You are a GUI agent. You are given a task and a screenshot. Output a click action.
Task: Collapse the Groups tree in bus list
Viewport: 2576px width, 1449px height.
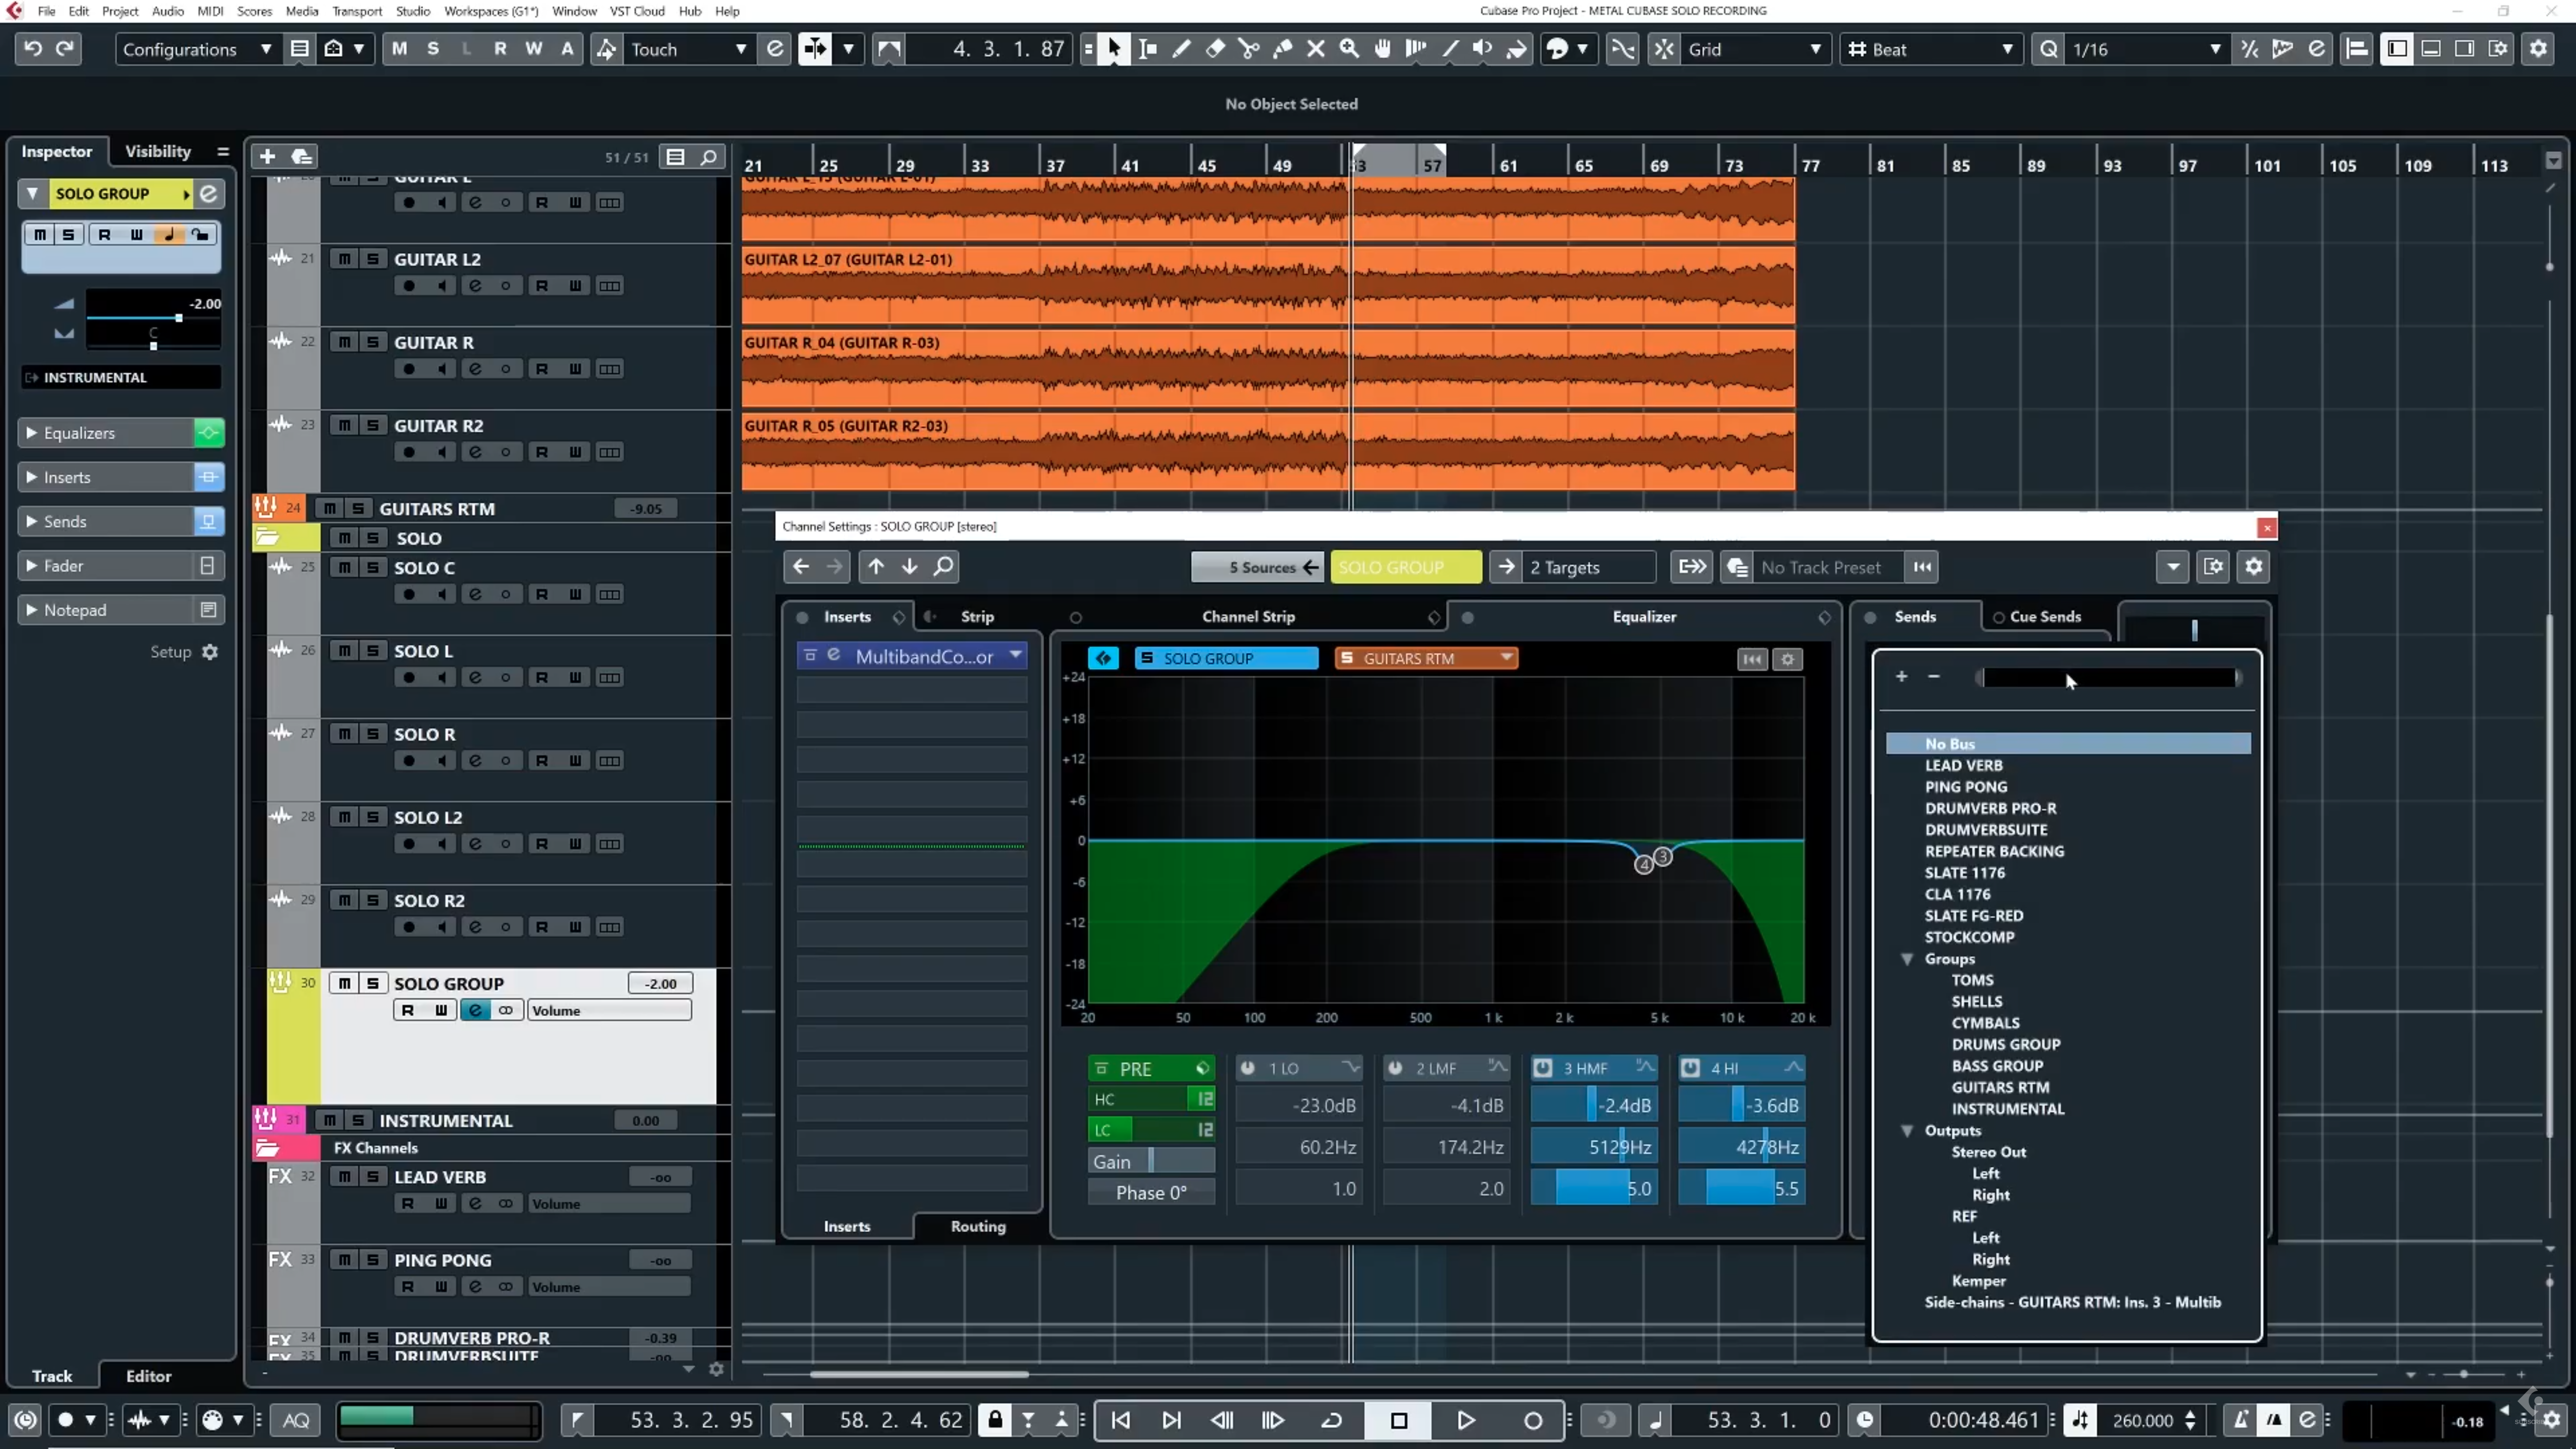1907,959
